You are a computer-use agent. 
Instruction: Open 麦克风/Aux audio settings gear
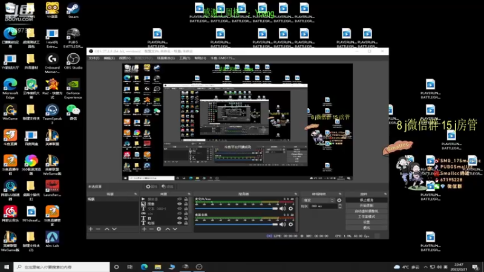coord(290,209)
